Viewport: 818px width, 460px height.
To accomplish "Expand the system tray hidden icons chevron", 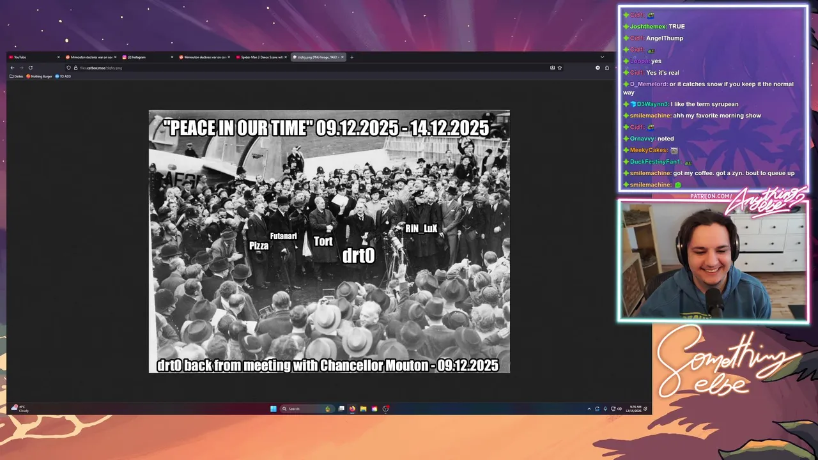I will pyautogui.click(x=589, y=409).
